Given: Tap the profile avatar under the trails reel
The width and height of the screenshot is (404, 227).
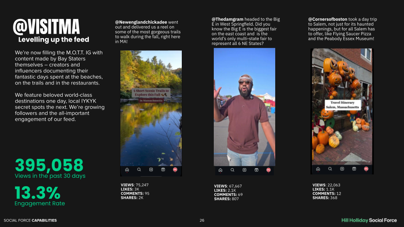Looking at the screenshot, I should [x=175, y=169].
